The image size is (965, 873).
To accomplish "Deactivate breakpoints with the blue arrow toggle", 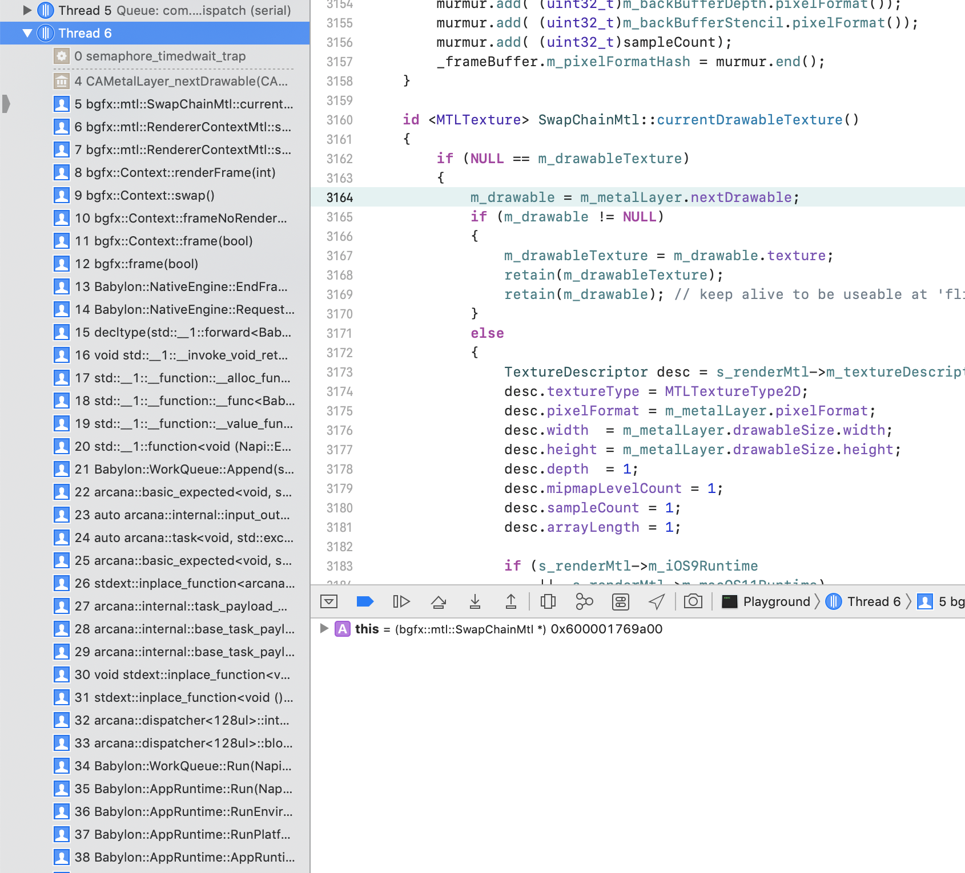I will tap(365, 601).
